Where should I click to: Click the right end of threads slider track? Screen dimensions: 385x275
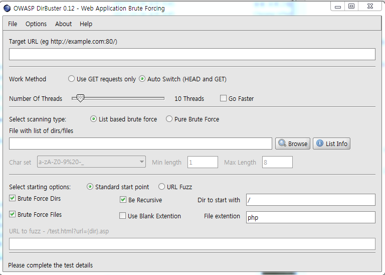click(163, 98)
